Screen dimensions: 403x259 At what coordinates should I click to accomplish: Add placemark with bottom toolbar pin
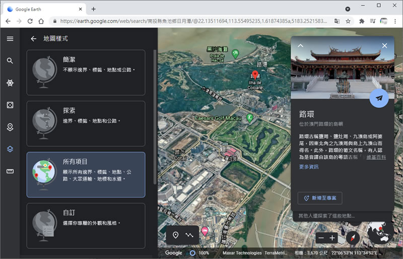point(175,235)
